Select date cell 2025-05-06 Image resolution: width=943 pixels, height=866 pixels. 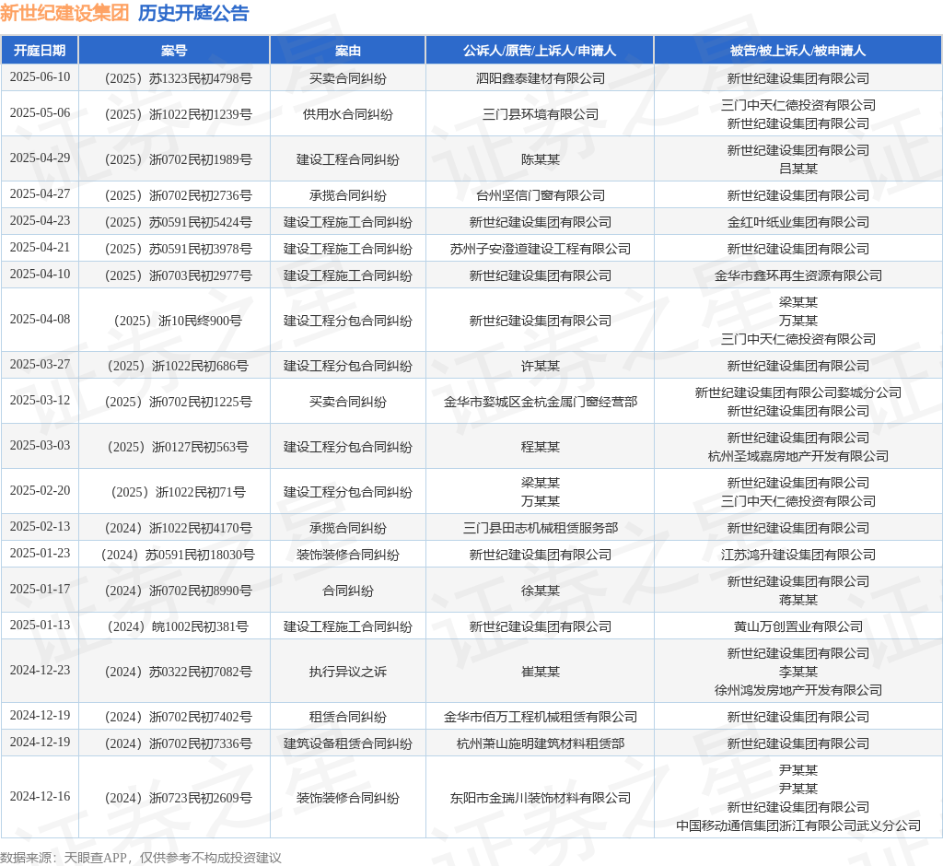click(40, 113)
